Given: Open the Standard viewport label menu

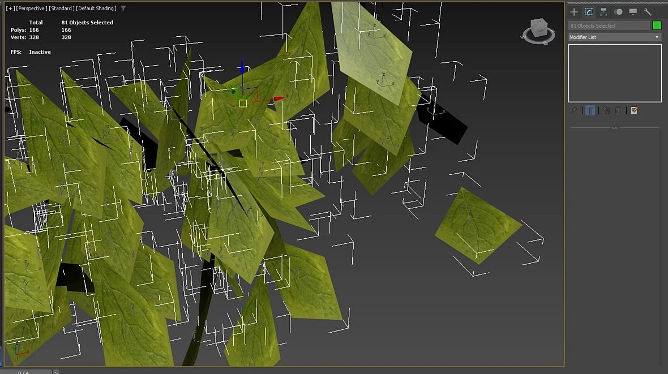Looking at the screenshot, I should pyautogui.click(x=61, y=8).
